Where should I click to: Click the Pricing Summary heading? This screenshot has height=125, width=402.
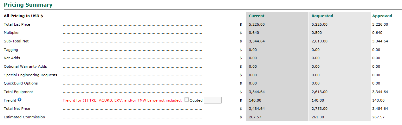(28, 5)
